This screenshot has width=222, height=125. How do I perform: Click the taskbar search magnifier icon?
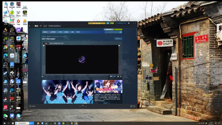coord(9,123)
